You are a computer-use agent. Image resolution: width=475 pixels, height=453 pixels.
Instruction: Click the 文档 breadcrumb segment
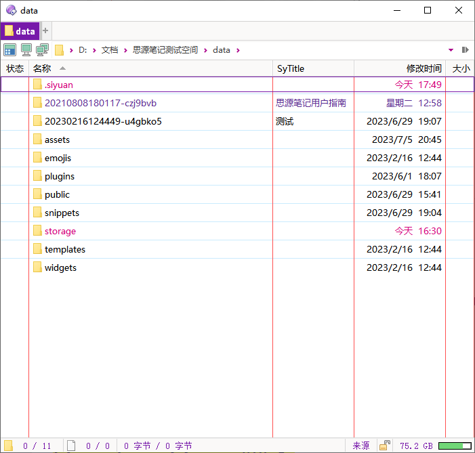(x=110, y=50)
